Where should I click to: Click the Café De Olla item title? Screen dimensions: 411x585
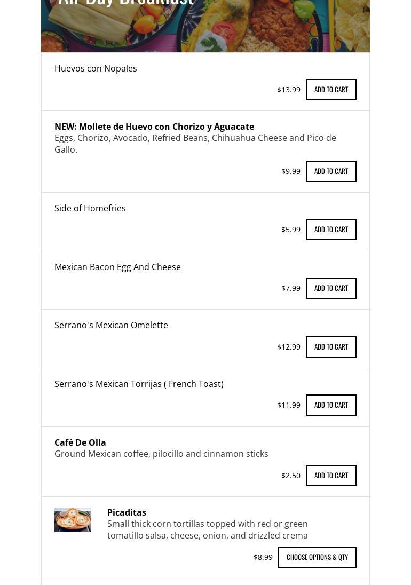tap(80, 442)
